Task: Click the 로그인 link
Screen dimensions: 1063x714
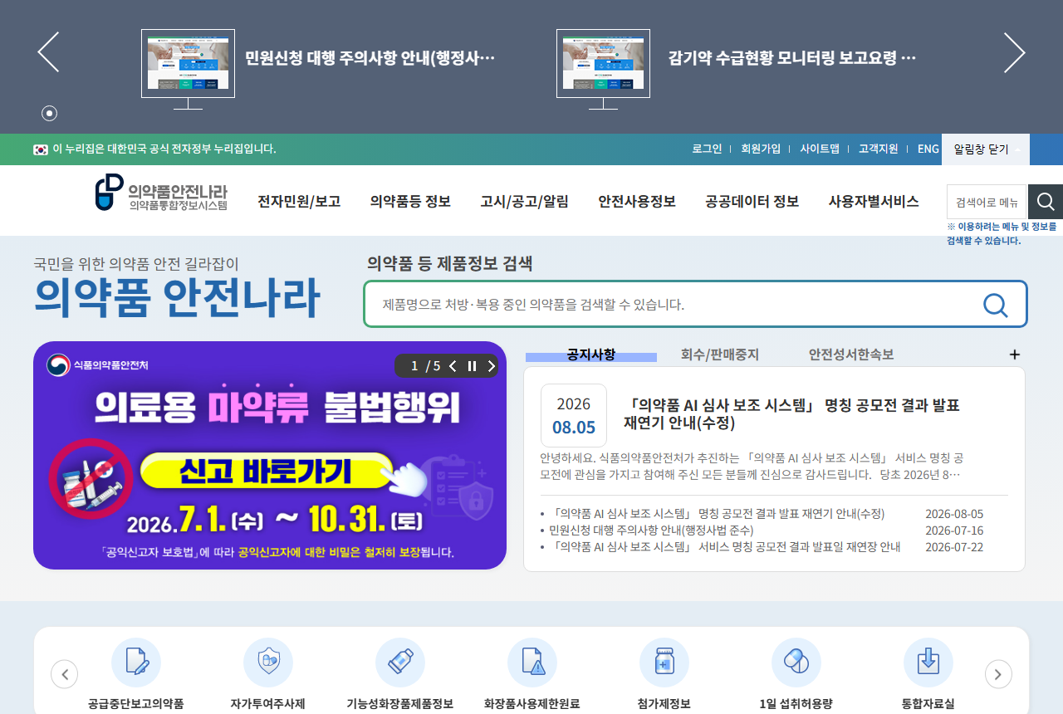Action: (707, 149)
